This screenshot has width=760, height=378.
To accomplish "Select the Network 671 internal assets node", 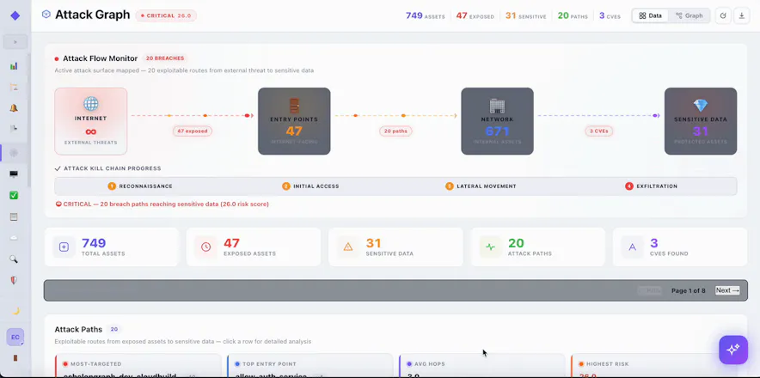I will pyautogui.click(x=497, y=121).
